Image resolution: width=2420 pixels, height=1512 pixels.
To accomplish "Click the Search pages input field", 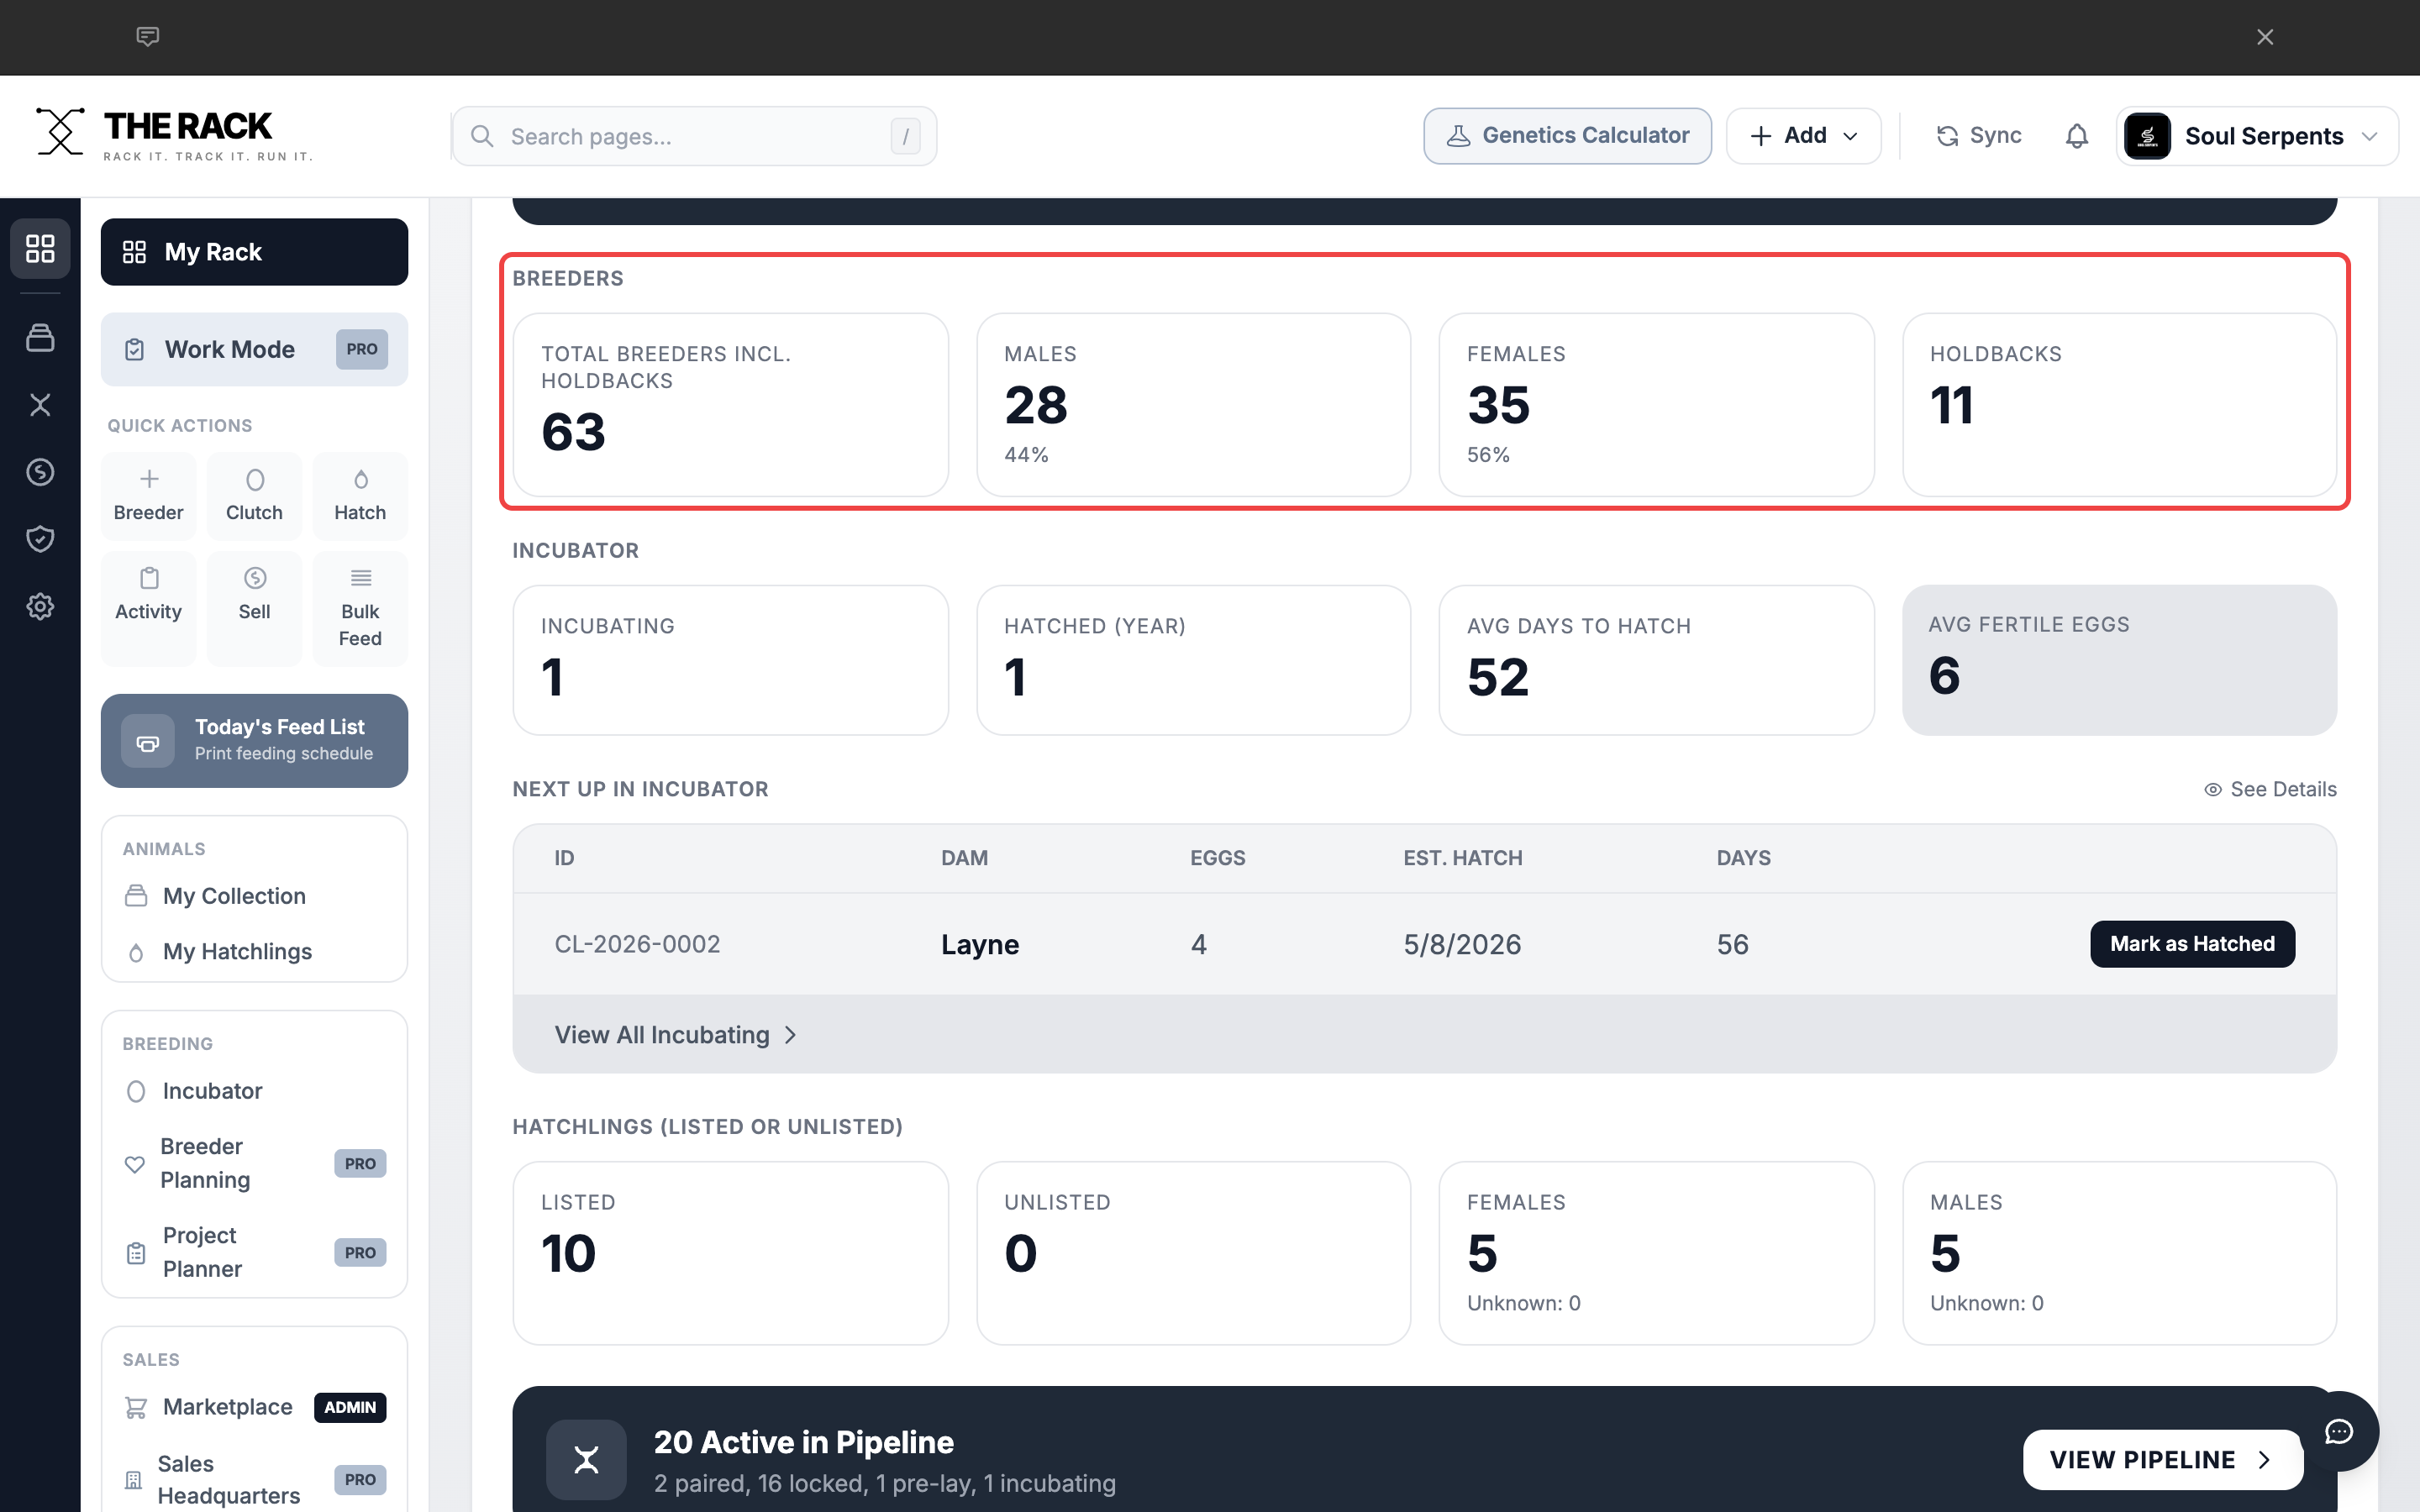I will (x=694, y=136).
